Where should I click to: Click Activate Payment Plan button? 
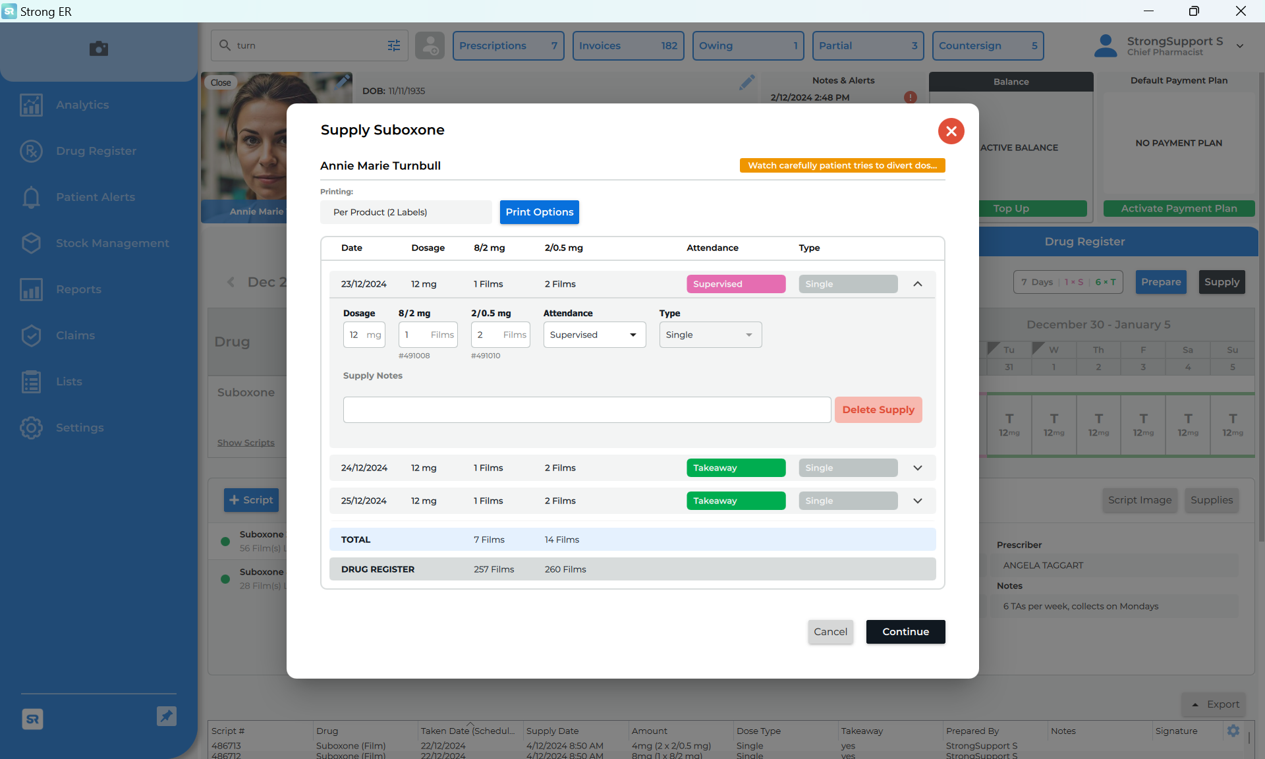point(1179,208)
